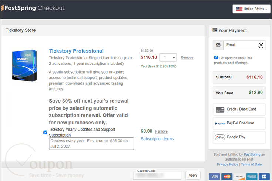Screen dimensions: 272x181
Task: Click the Tickstory Store heading
Action: (21, 30)
